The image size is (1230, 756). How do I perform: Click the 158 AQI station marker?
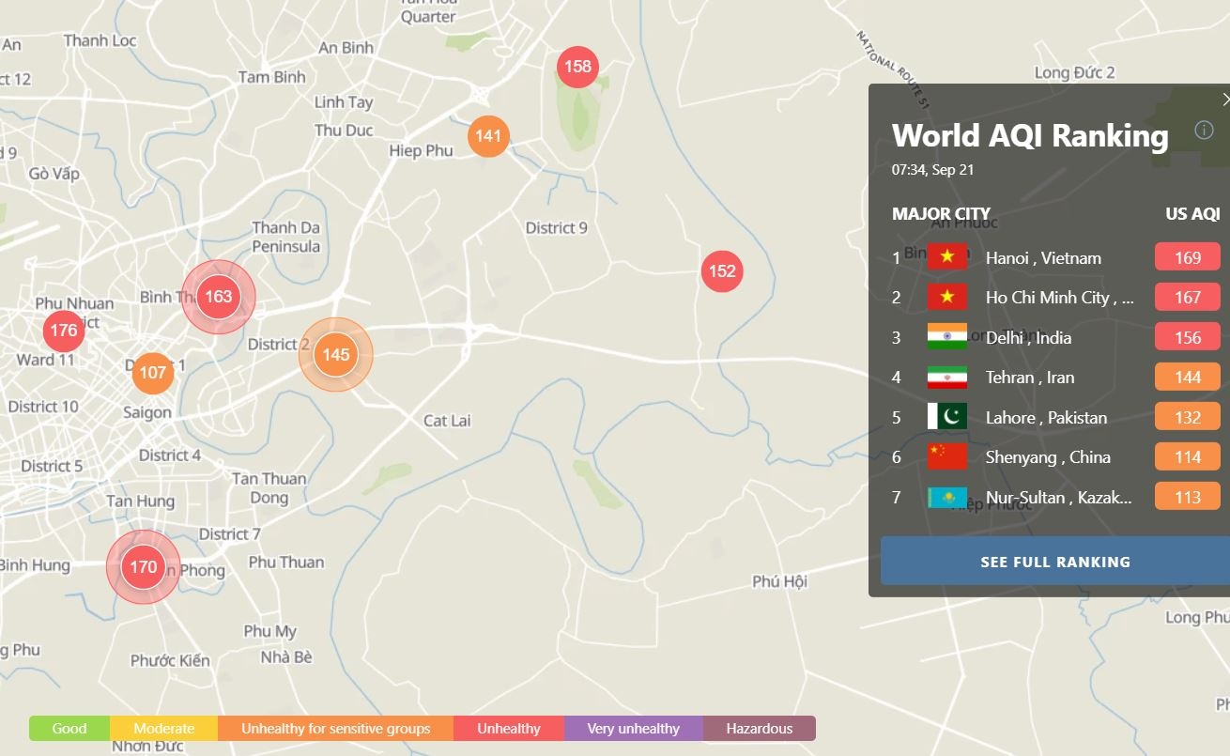[577, 67]
